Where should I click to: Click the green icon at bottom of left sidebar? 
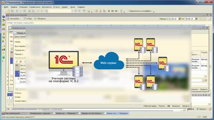coord(4,57)
